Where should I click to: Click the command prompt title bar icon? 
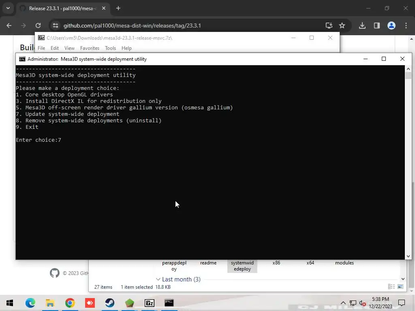pos(22,59)
